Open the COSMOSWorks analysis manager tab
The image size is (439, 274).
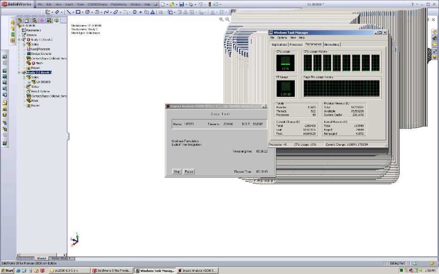[56, 20]
